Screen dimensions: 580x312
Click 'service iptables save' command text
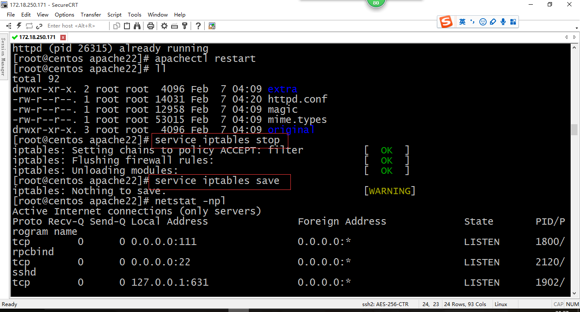(217, 181)
